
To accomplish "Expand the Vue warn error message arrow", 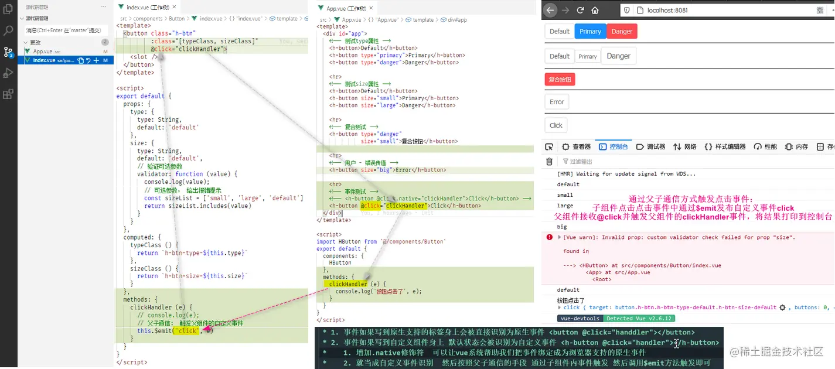I will pyautogui.click(x=560, y=237).
